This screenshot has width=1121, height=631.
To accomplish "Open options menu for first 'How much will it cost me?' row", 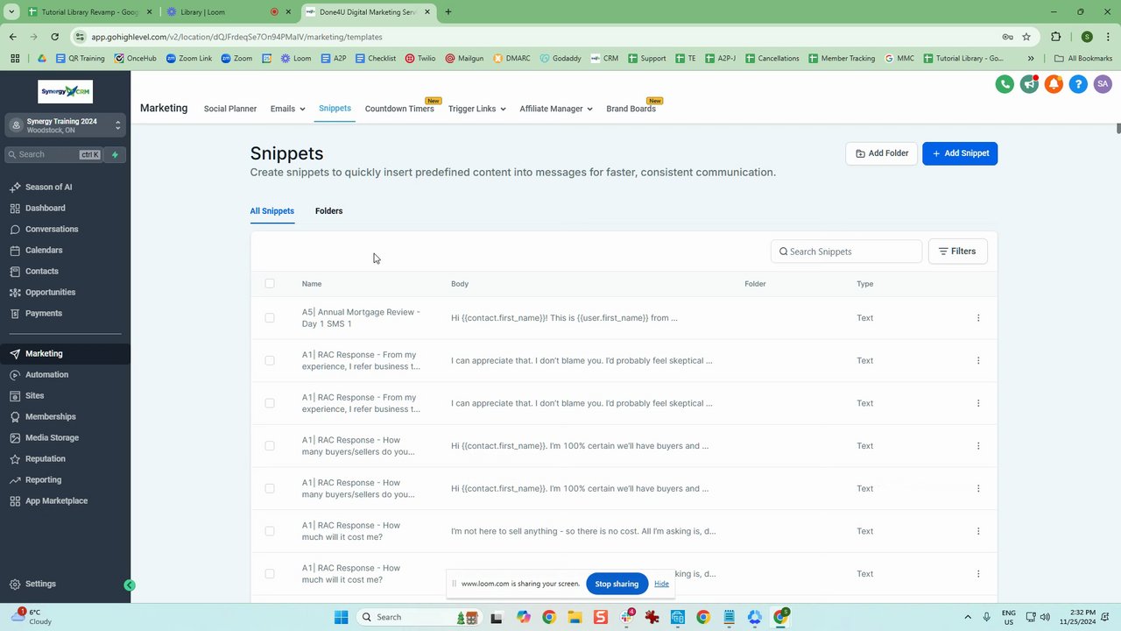I will 978,531.
